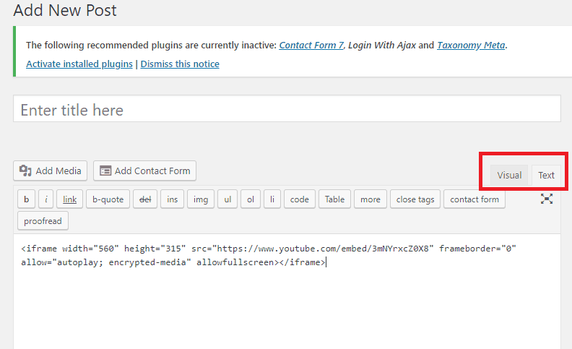
Task: Insert a Table from quicktags toolbar
Action: [334, 199]
